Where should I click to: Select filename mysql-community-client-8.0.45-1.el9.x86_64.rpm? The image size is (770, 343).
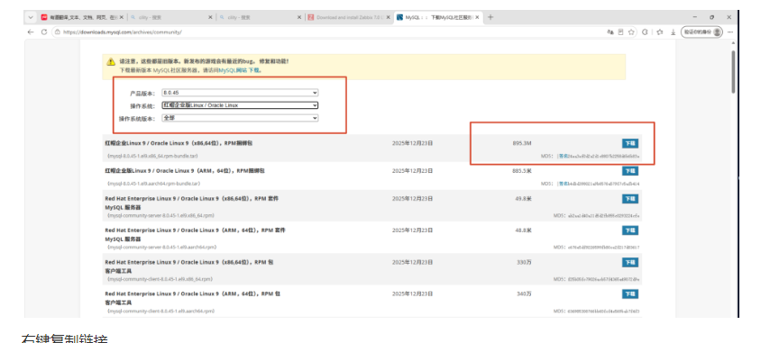[160, 279]
